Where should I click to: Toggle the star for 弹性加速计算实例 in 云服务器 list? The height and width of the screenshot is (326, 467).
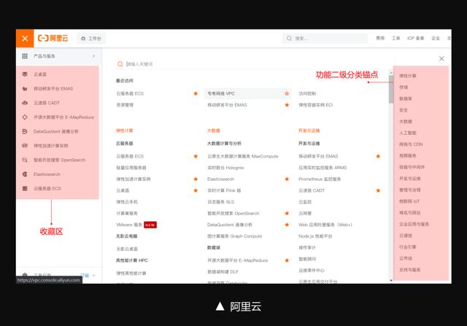point(196,179)
